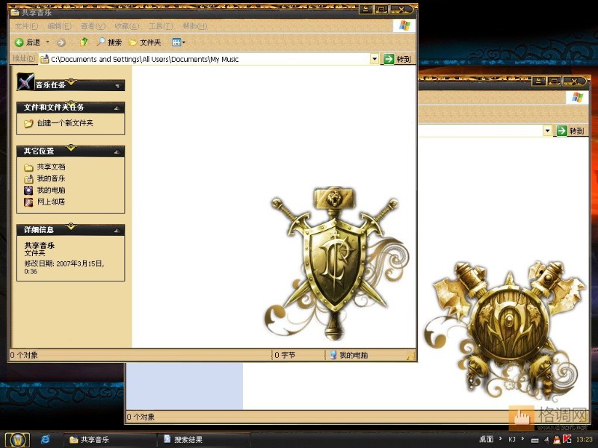Go up one folder level

[84, 43]
